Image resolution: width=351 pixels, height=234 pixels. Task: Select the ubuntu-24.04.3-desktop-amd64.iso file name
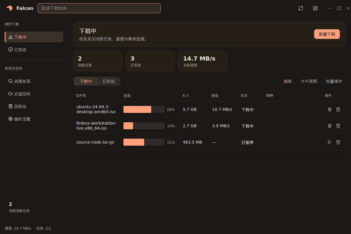click(96, 109)
